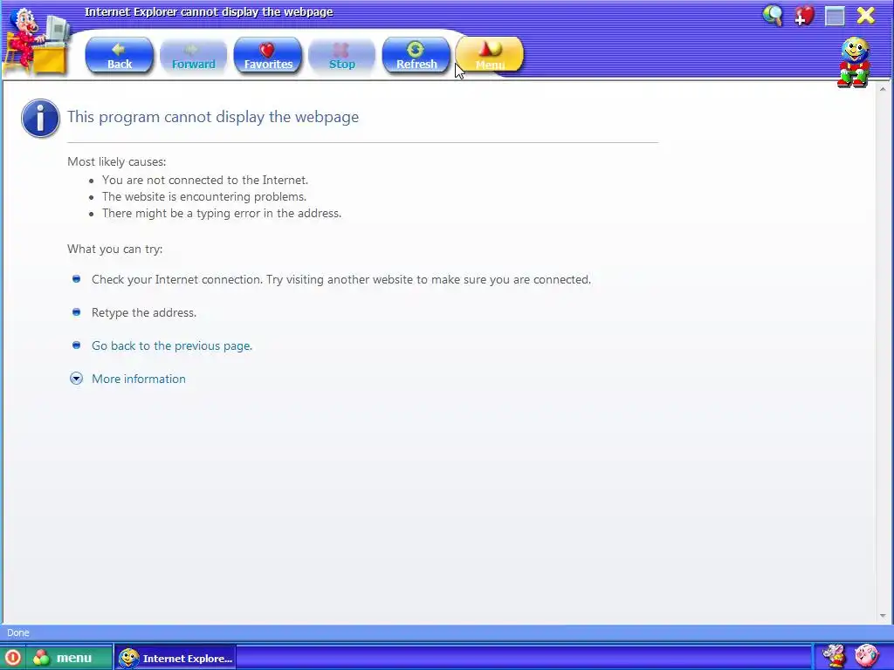Viewport: 894px width, 670px height.
Task: Click the clown at computer icon
Action: click(x=38, y=42)
